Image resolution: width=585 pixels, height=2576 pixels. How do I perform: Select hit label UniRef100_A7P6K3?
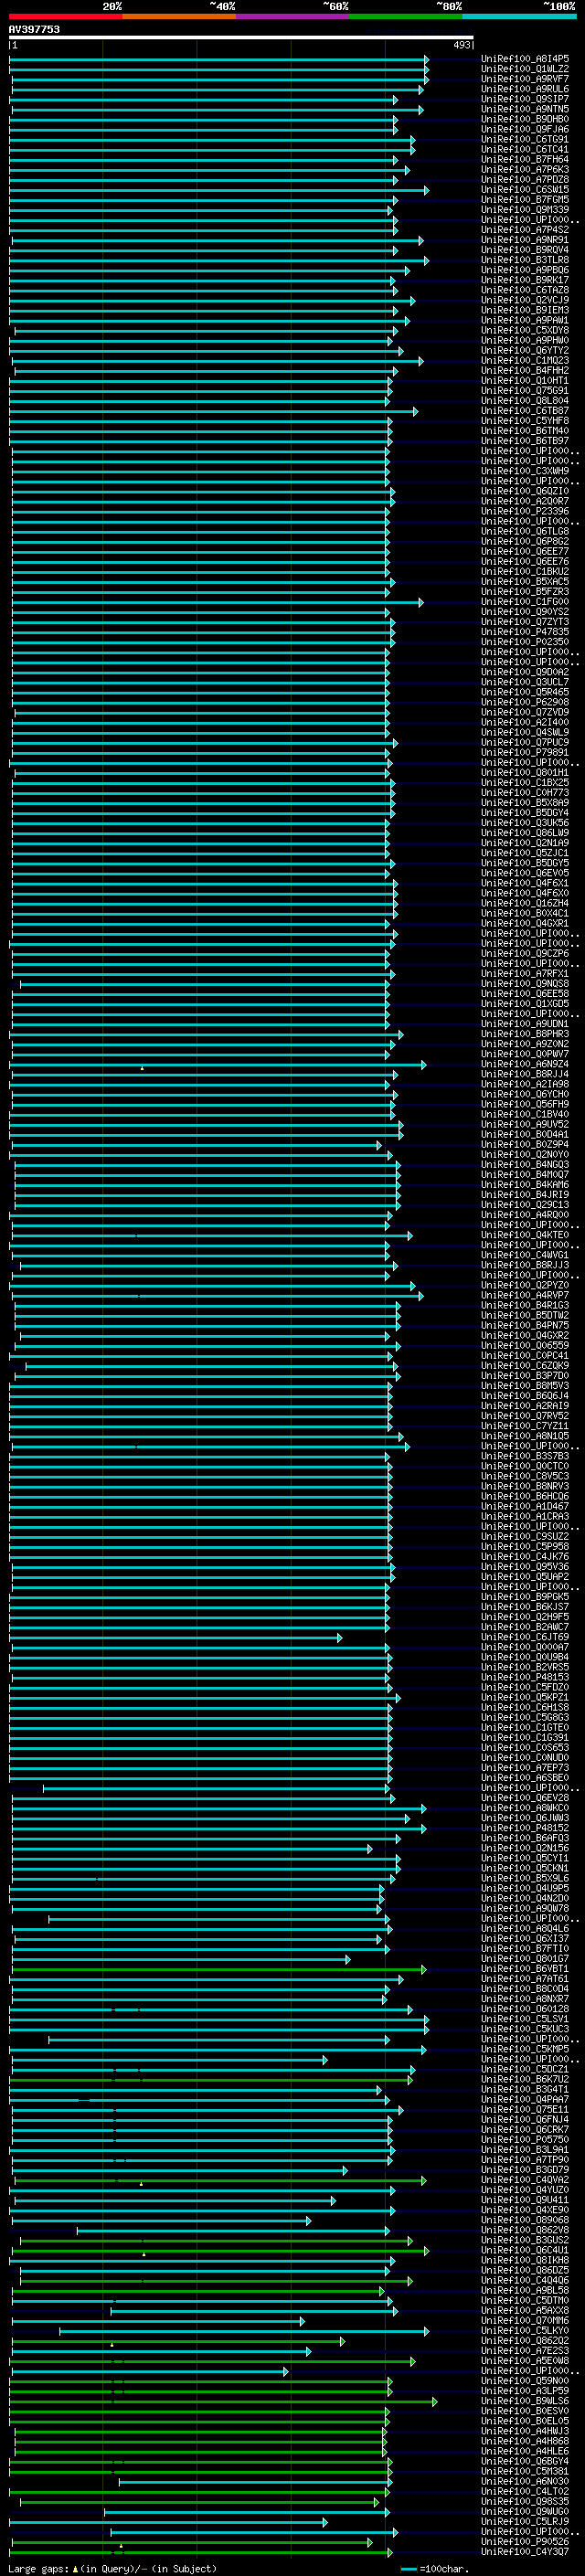point(525,169)
